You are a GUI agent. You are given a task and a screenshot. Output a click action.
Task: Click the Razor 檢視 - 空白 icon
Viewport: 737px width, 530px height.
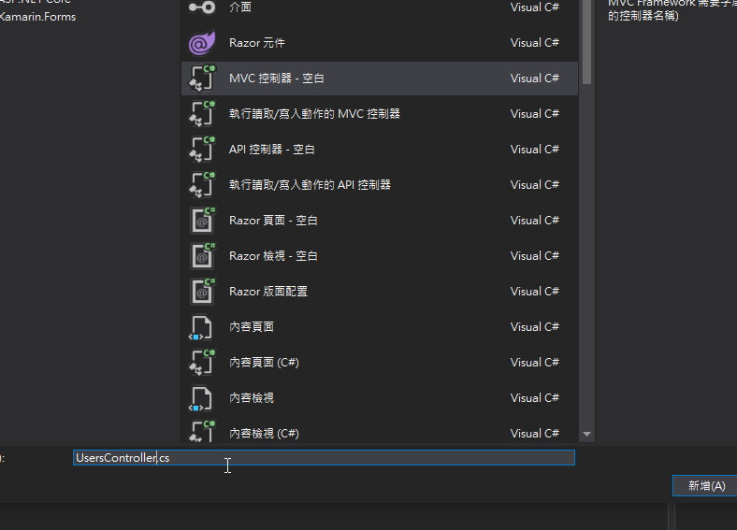[x=202, y=256]
